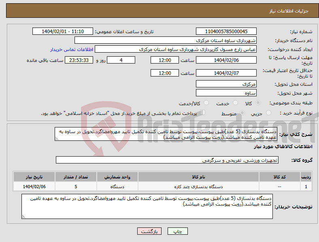Click the table date cell 1404/02/06

pyautogui.click(x=34, y=187)
